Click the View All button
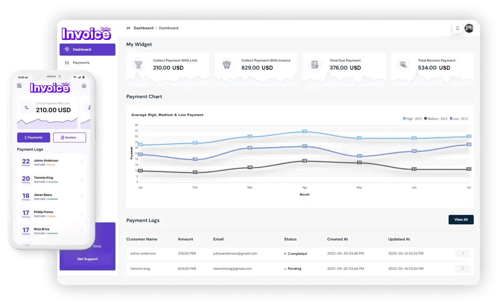The width and height of the screenshot is (500, 305). tap(461, 220)
